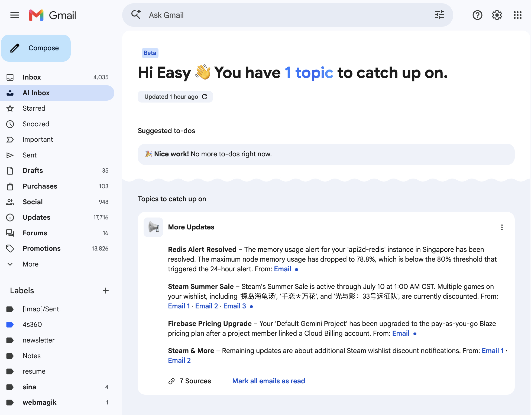Click the Inbox tray icon

click(10, 77)
